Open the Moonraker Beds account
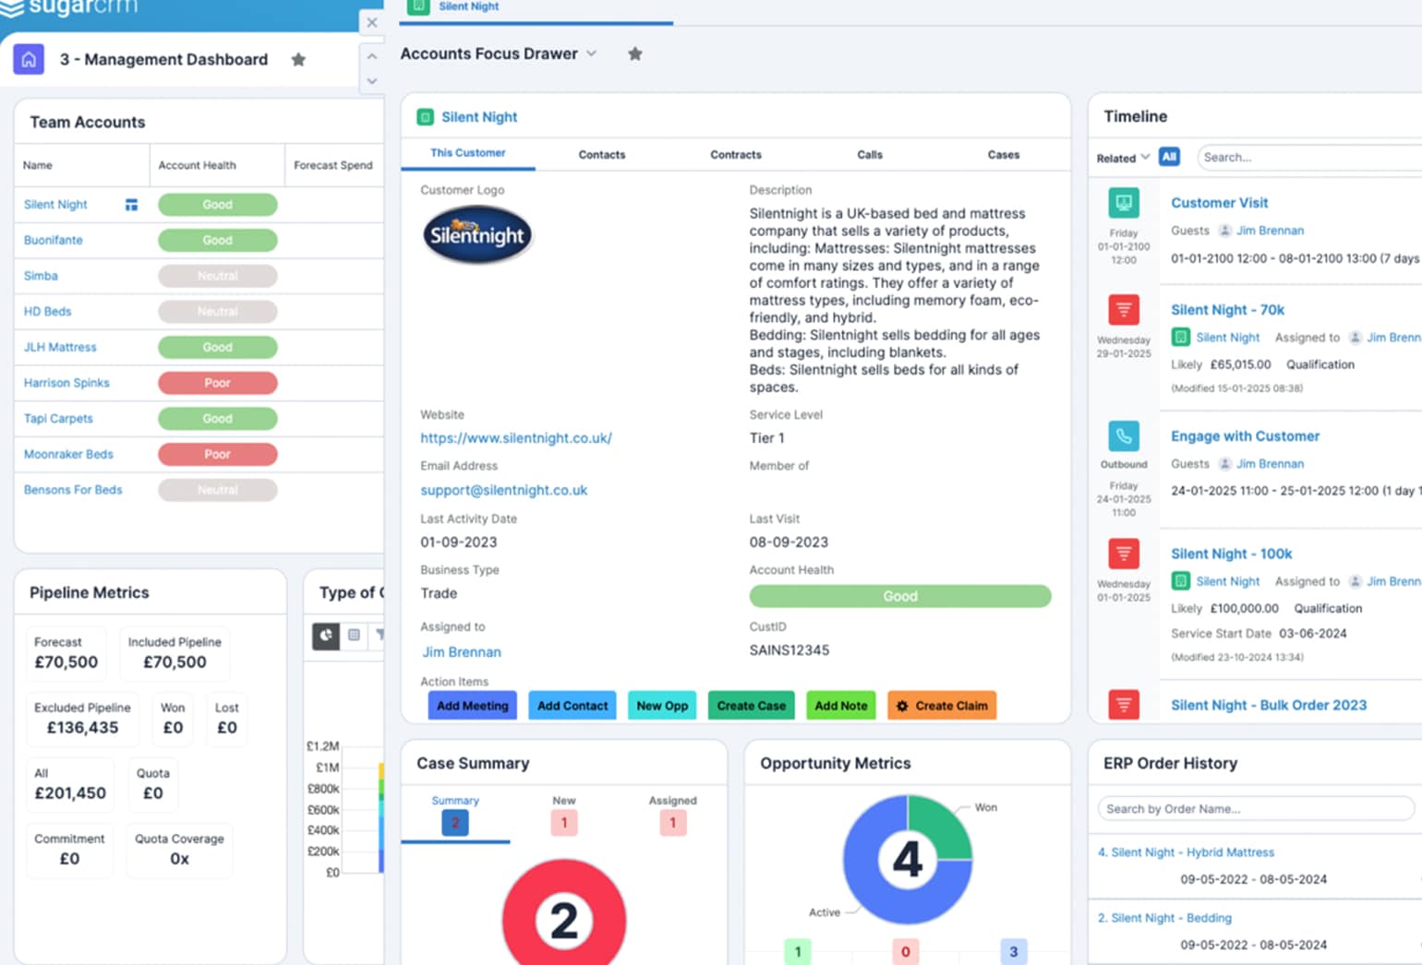This screenshot has width=1422, height=965. point(68,454)
